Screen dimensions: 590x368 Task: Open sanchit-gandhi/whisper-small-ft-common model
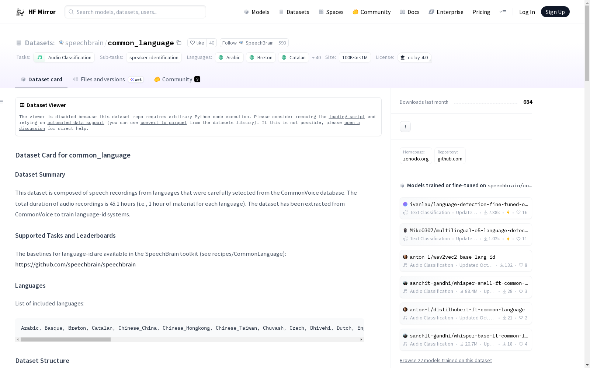tap(466, 287)
